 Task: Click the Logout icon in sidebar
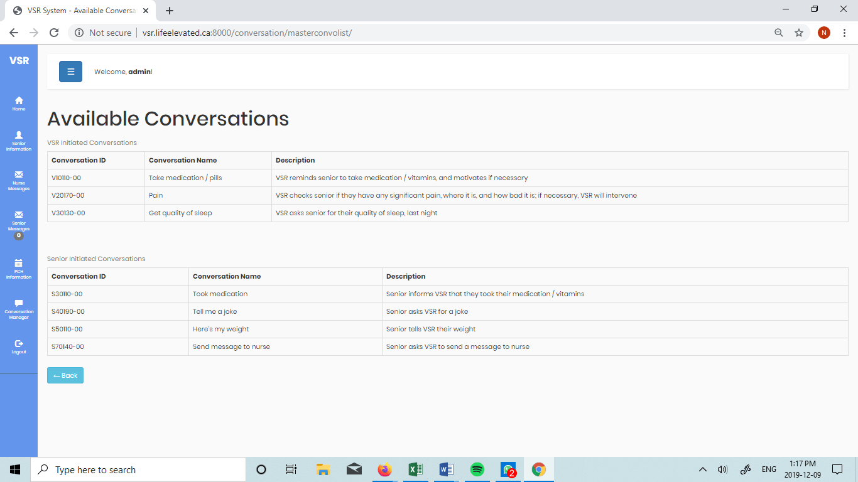pos(19,344)
